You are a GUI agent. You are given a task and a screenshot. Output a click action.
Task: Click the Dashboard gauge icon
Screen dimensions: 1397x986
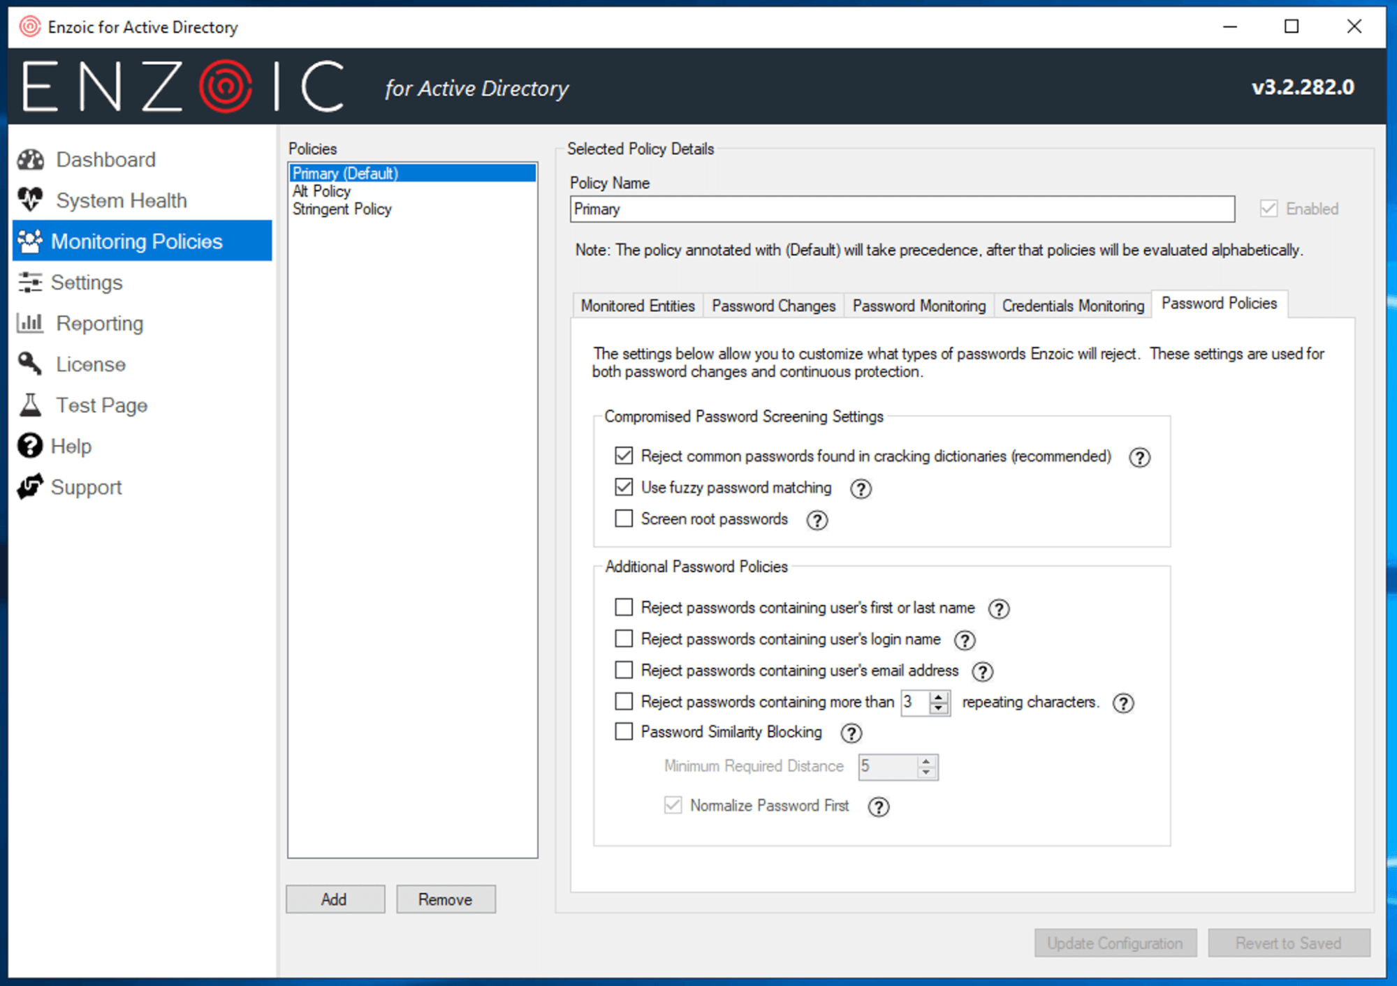pos(31,160)
